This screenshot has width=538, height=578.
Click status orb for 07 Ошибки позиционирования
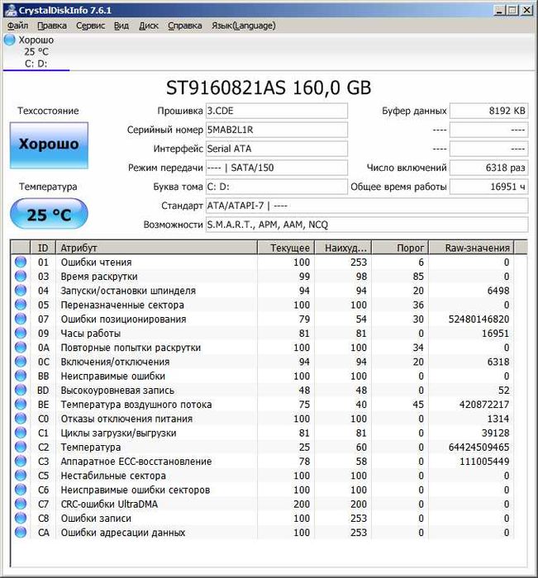pyautogui.click(x=21, y=319)
